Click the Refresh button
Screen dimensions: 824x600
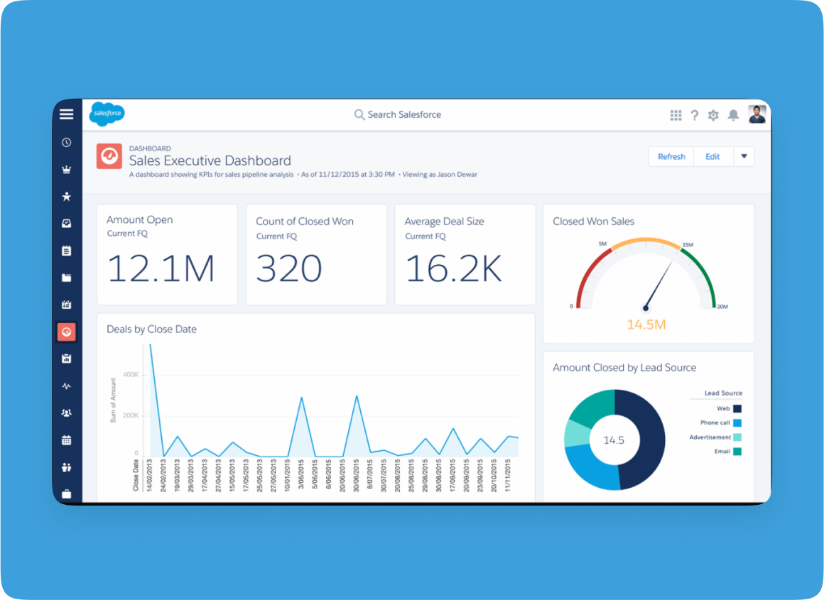point(671,157)
